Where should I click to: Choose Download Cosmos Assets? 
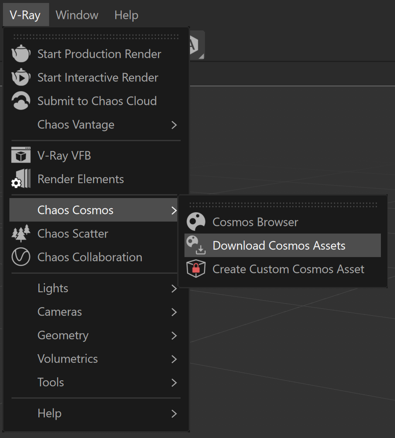[x=283, y=245]
